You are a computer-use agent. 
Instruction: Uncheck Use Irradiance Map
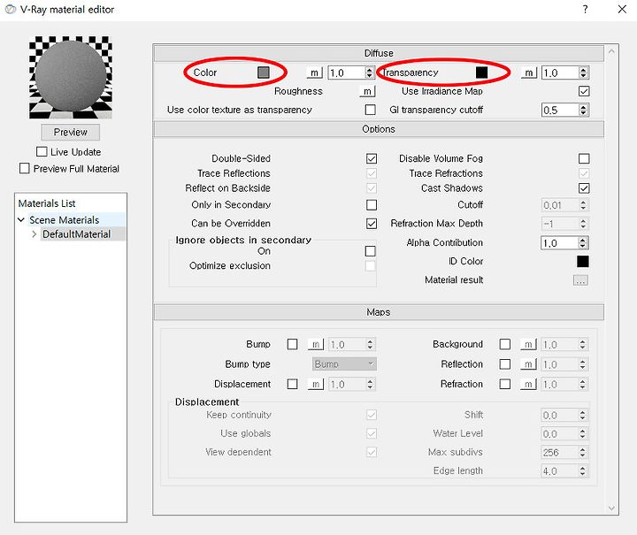tap(584, 91)
